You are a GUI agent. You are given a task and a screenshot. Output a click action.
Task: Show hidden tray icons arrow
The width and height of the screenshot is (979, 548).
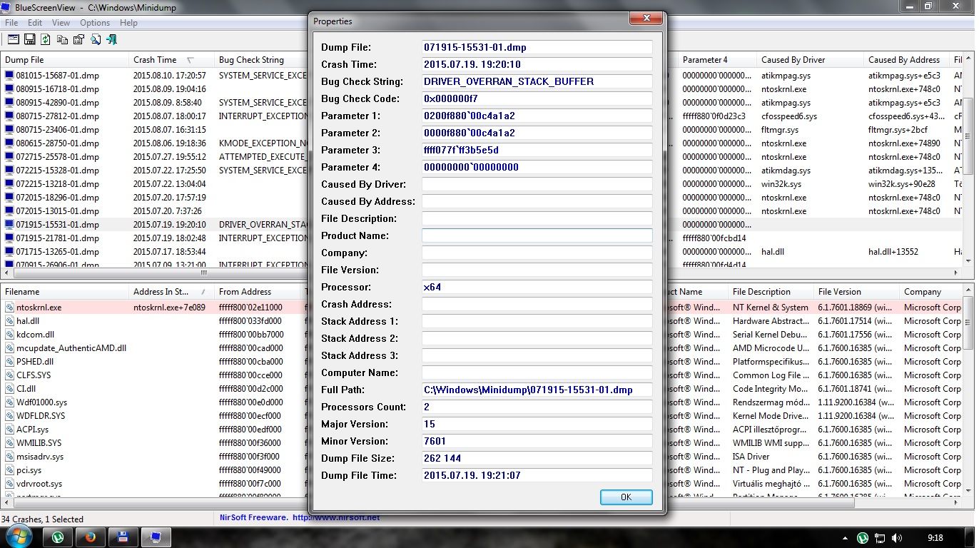pos(846,538)
